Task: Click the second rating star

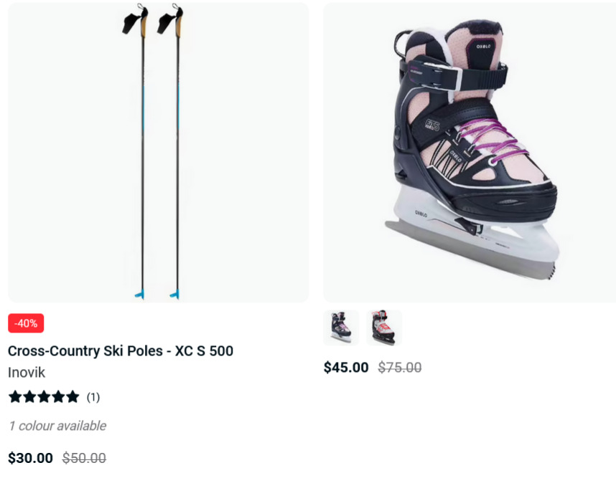Action: 29,397
